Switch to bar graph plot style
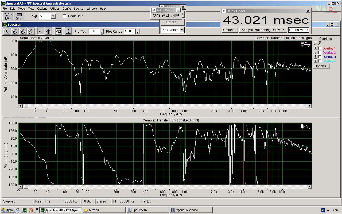Screen dimensions: 342x214 [x=48, y=31]
